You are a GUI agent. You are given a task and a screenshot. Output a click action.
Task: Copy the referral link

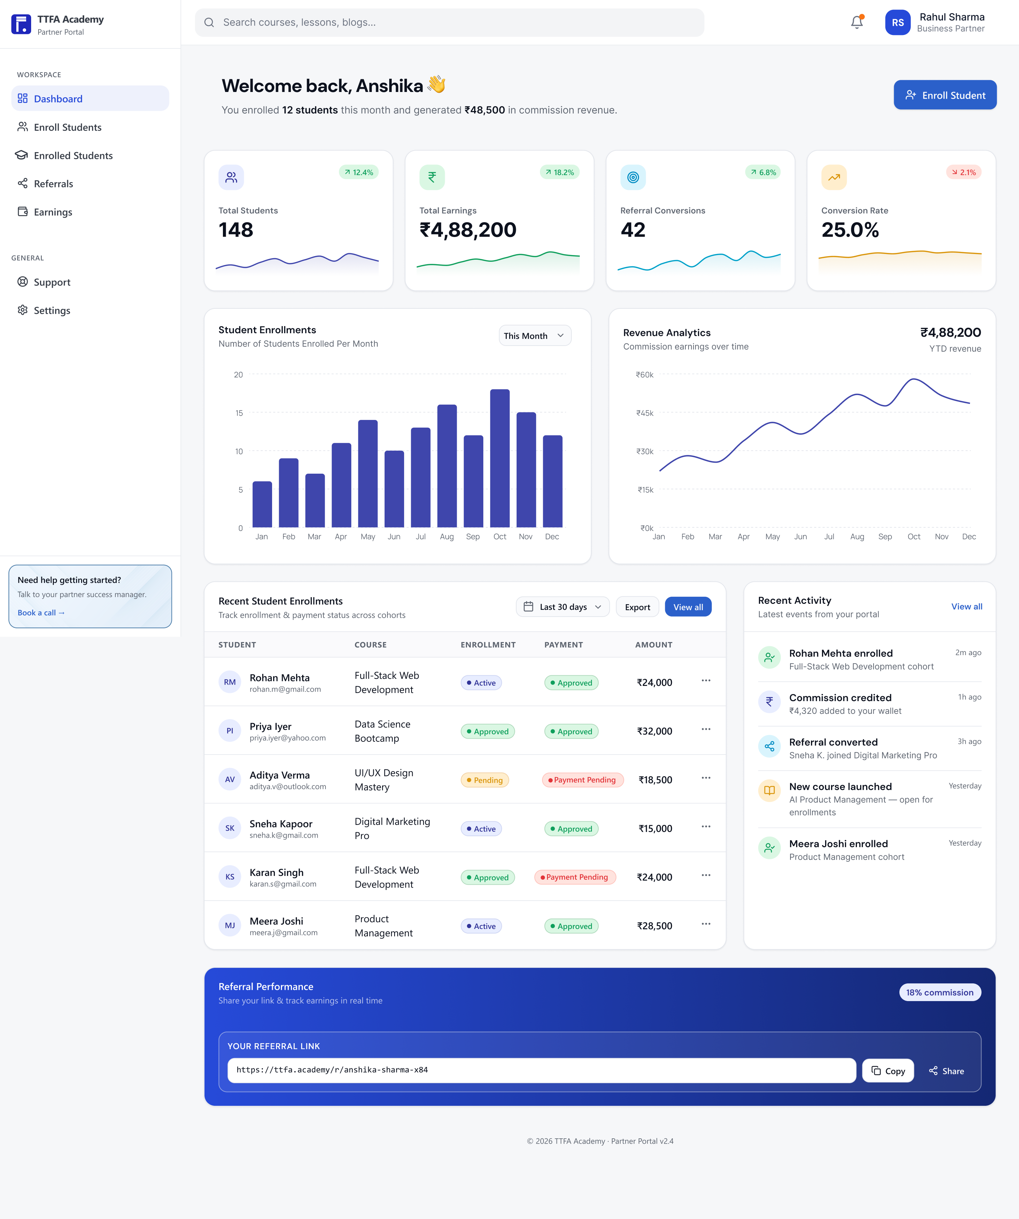(888, 1070)
